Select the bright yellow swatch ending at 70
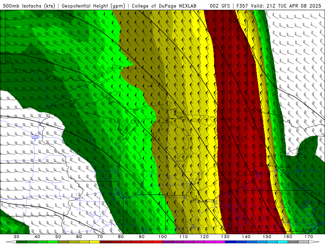The width and height of the screenshot is (325, 244). tap(95, 242)
